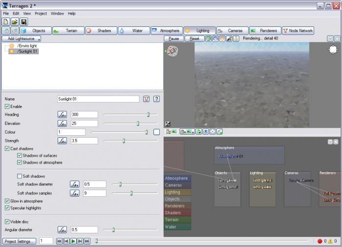The image size is (342, 247).
Task: Click the current frame number field
Action: pyautogui.click(x=46, y=241)
